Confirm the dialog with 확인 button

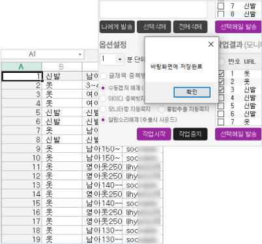(192, 92)
